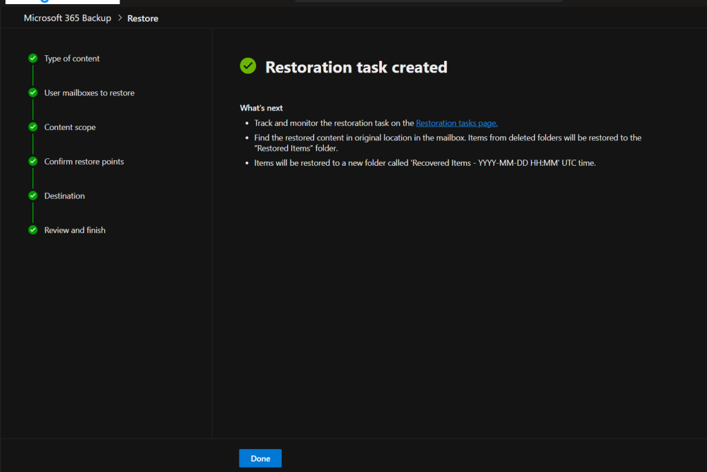The height and width of the screenshot is (472, 707).
Task: Click the What's next section title
Action: (261, 108)
